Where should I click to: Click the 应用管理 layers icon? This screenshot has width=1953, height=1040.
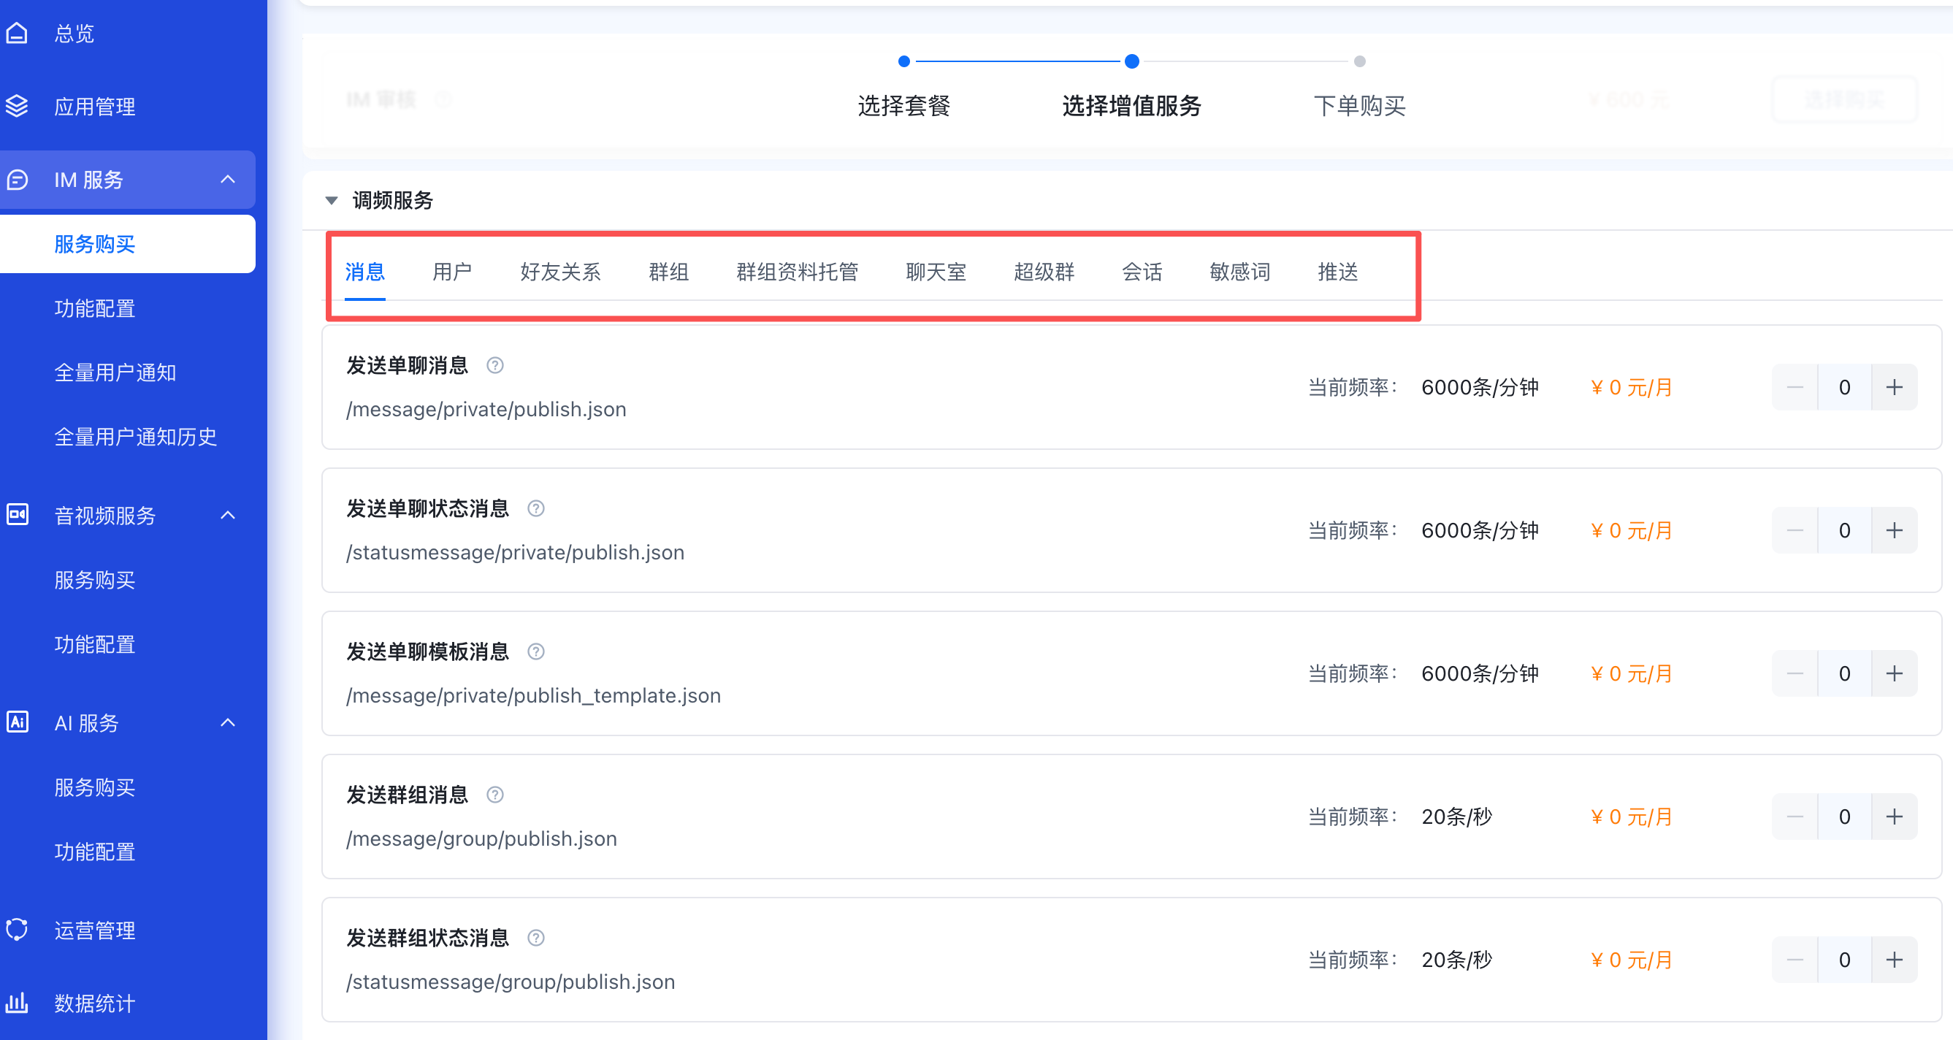point(17,106)
